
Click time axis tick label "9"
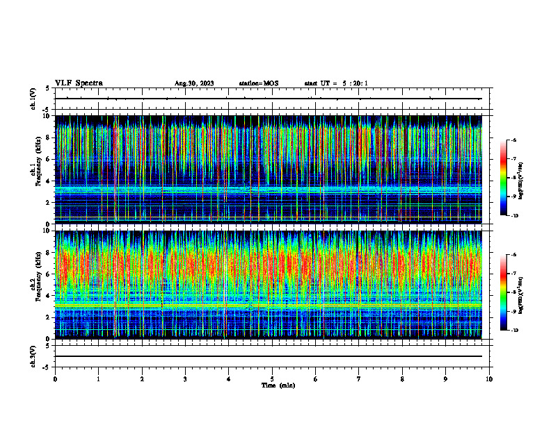[445, 379]
